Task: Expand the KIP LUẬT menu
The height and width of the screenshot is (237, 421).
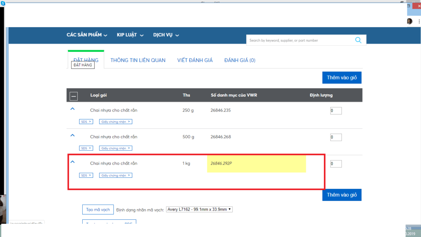Action: click(130, 35)
